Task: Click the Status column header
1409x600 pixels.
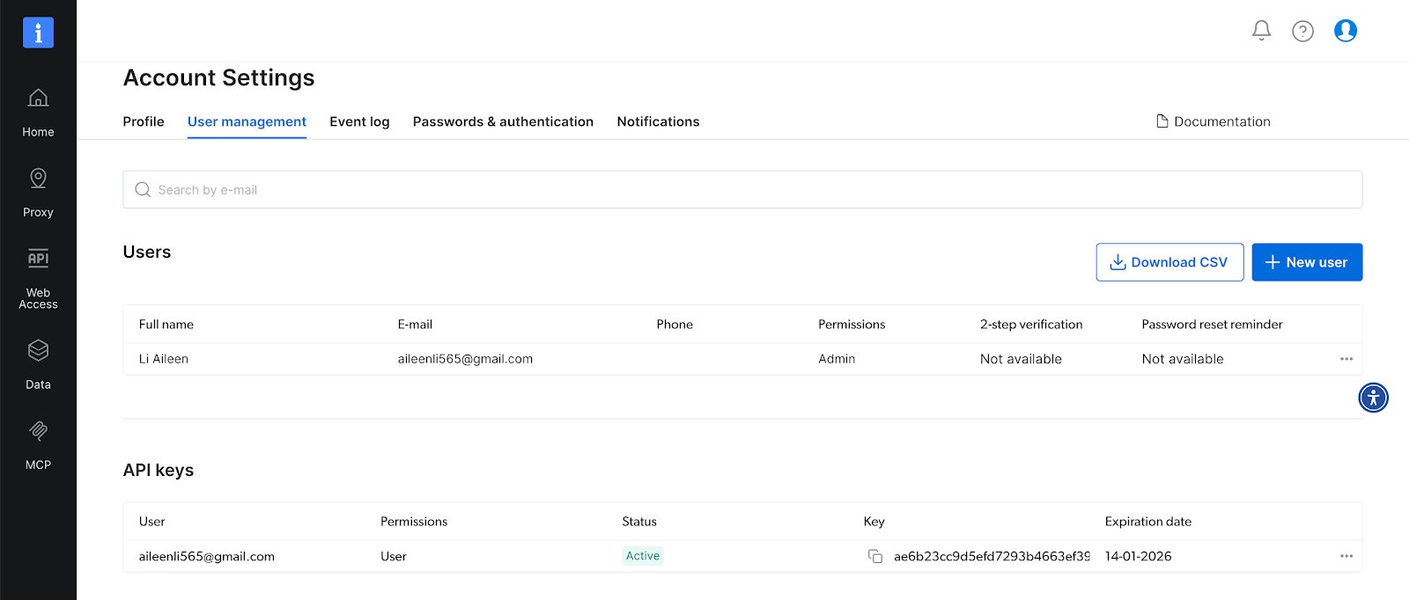Action: point(639,522)
